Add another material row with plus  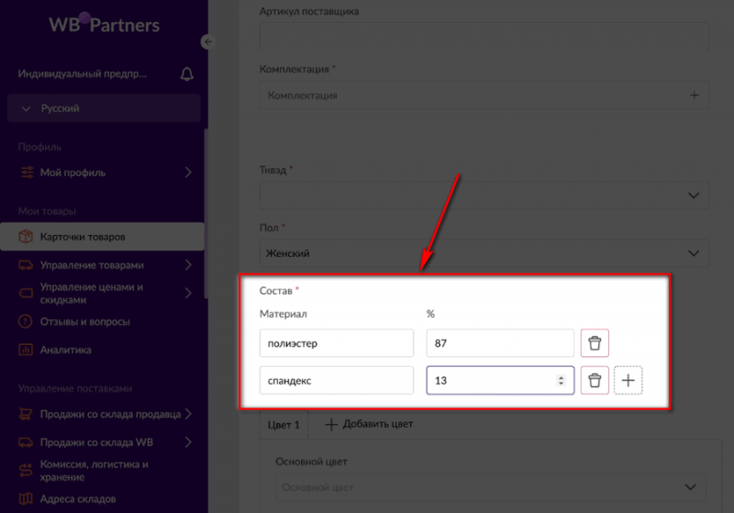click(x=628, y=380)
